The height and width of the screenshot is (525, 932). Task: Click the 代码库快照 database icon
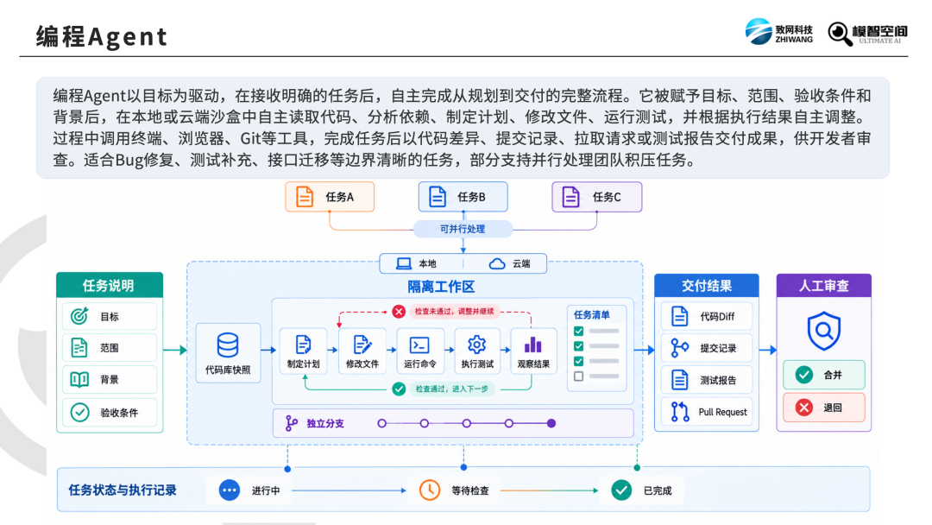[x=228, y=345]
